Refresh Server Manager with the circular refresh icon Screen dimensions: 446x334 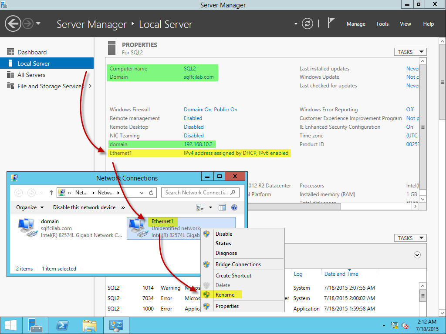[x=307, y=23]
